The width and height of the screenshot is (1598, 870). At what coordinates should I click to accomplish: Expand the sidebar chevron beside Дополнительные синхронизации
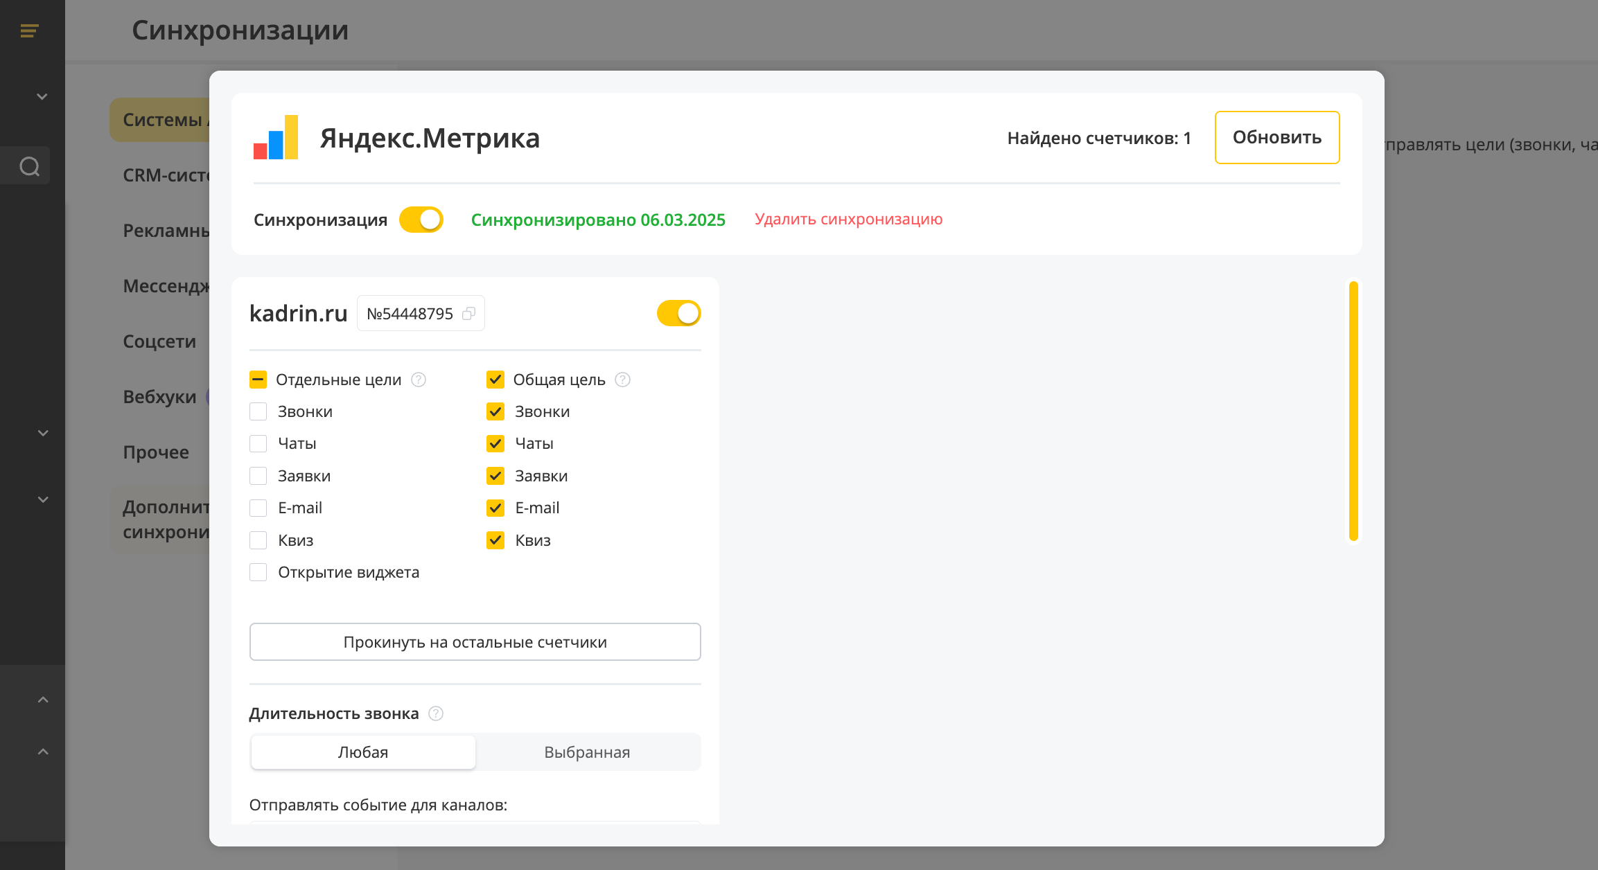(x=42, y=499)
